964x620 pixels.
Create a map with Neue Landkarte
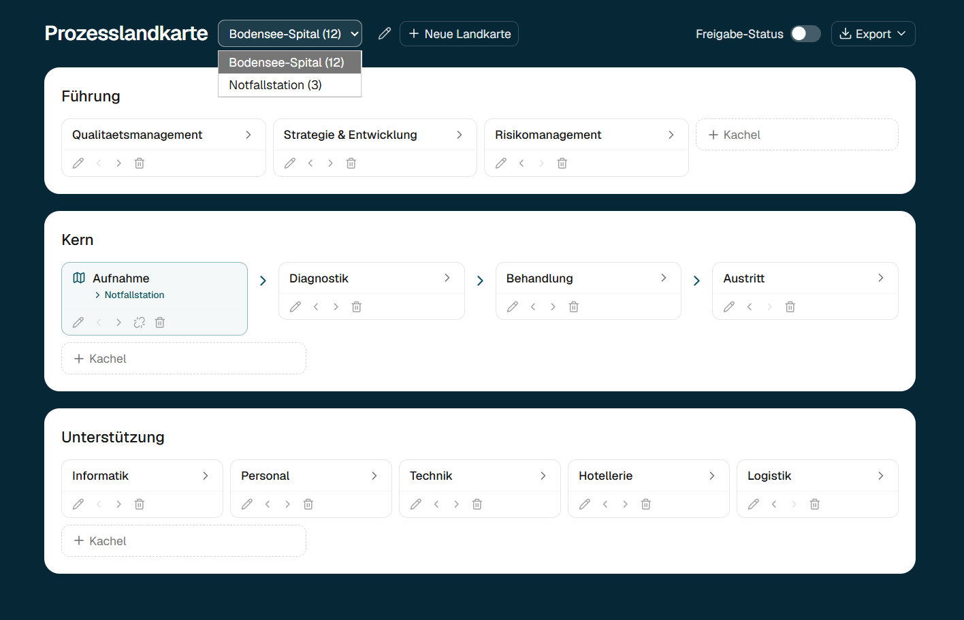[x=459, y=33]
